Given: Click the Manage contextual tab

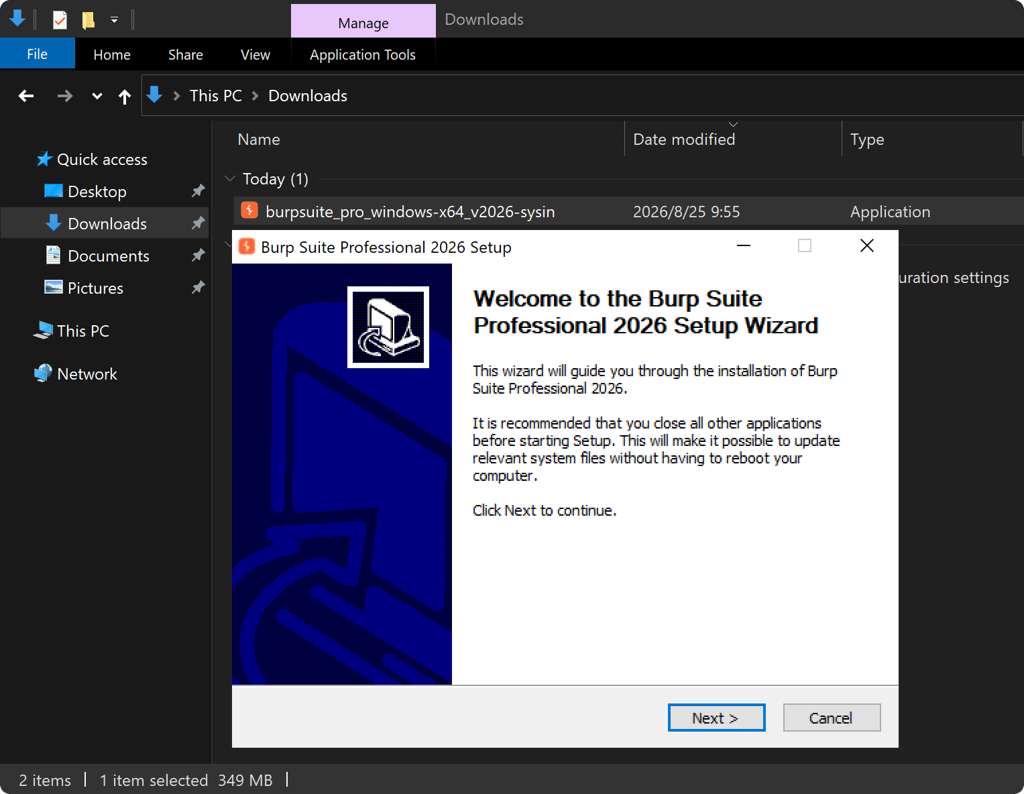Looking at the screenshot, I should coord(363,22).
